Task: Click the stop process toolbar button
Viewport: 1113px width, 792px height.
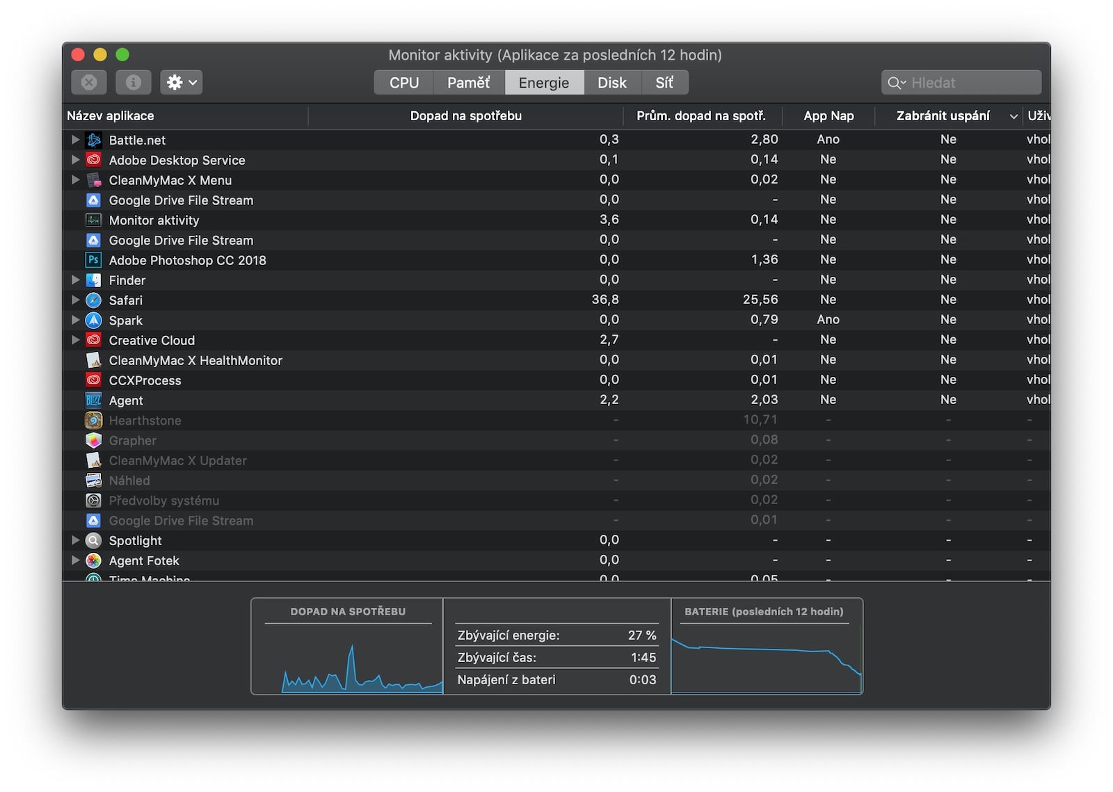Action: (x=89, y=82)
